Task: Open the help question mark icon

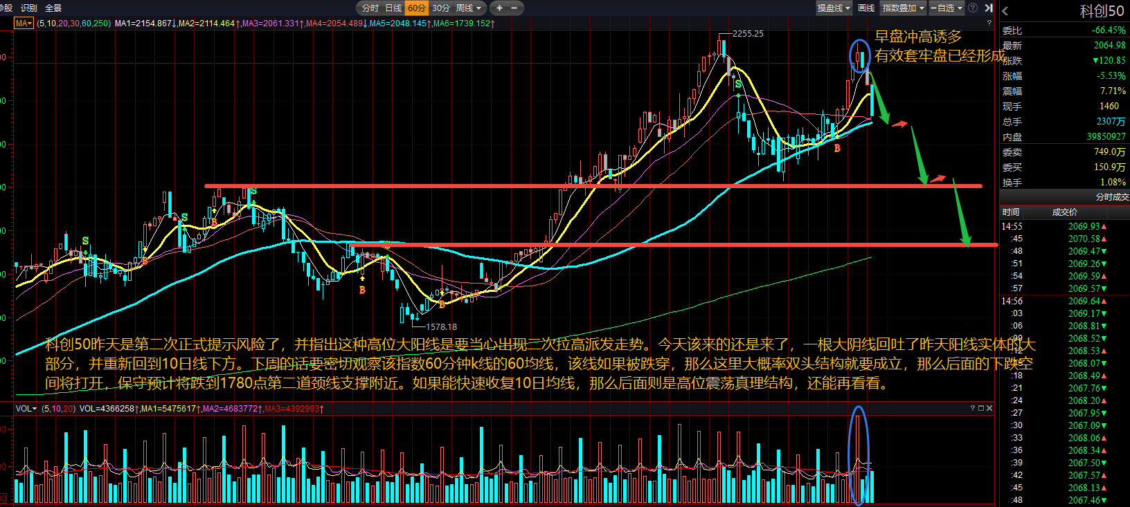Action: (973, 8)
